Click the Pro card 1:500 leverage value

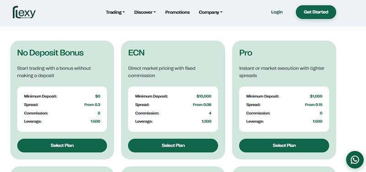(x=318, y=121)
